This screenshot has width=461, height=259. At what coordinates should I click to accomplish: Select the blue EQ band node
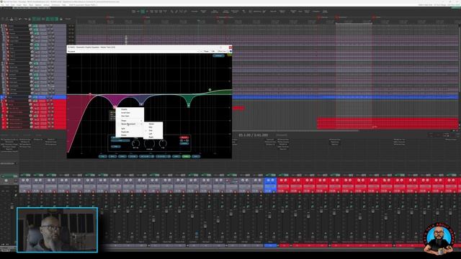141,104
